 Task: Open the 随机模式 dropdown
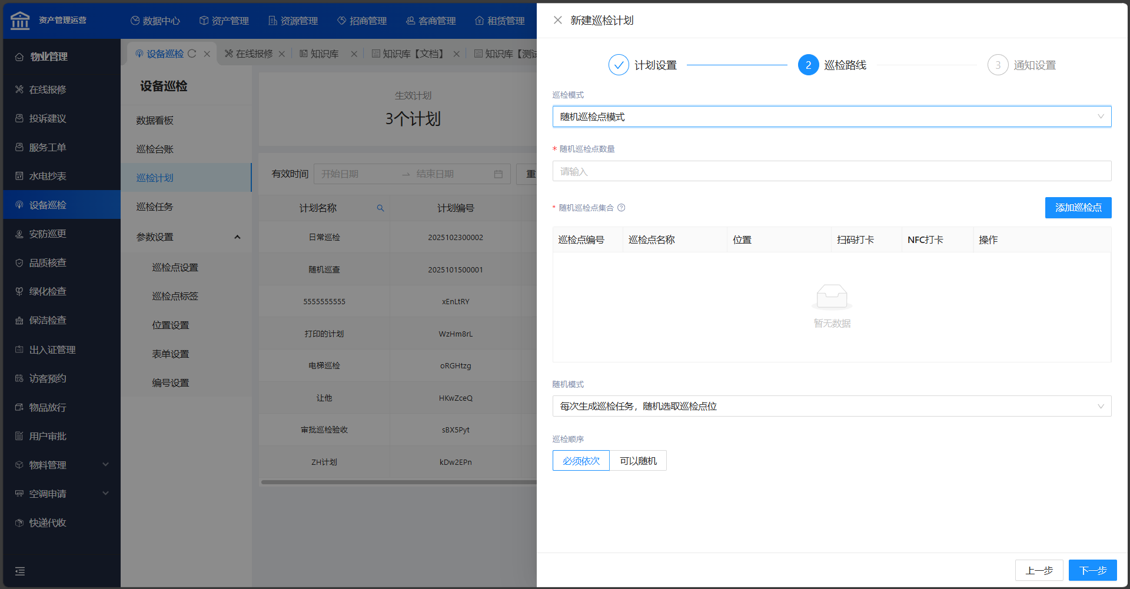(x=831, y=406)
